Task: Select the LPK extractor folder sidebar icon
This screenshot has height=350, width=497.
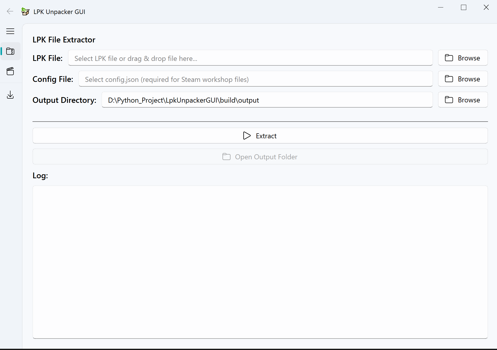Action: coord(10,51)
